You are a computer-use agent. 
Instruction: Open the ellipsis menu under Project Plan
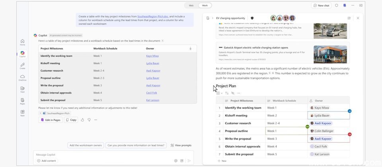(239, 93)
